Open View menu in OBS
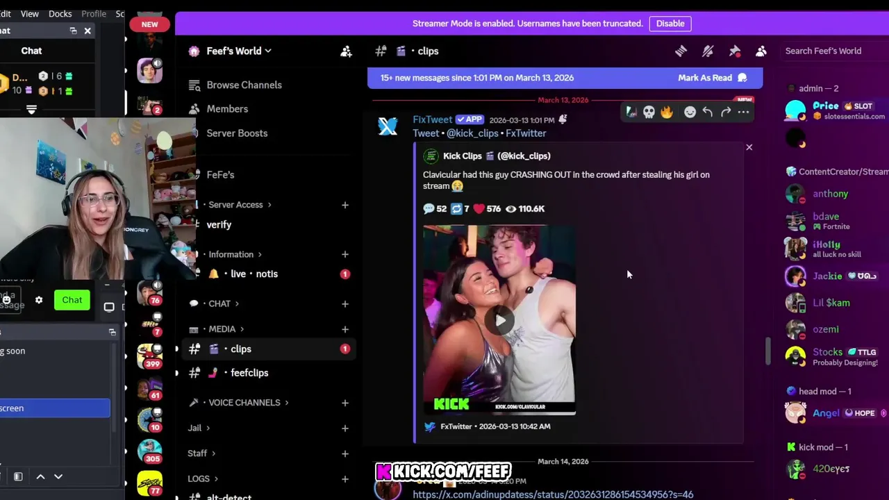The image size is (889, 500). pos(30,14)
